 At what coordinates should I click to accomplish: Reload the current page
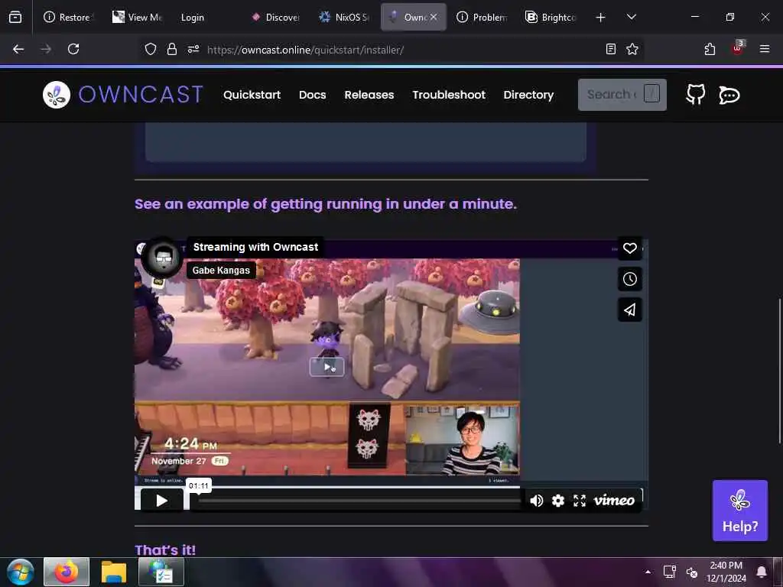pyautogui.click(x=73, y=49)
